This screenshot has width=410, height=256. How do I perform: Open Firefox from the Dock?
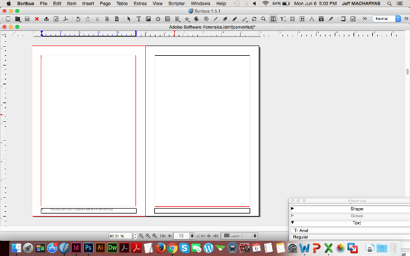[160, 248]
